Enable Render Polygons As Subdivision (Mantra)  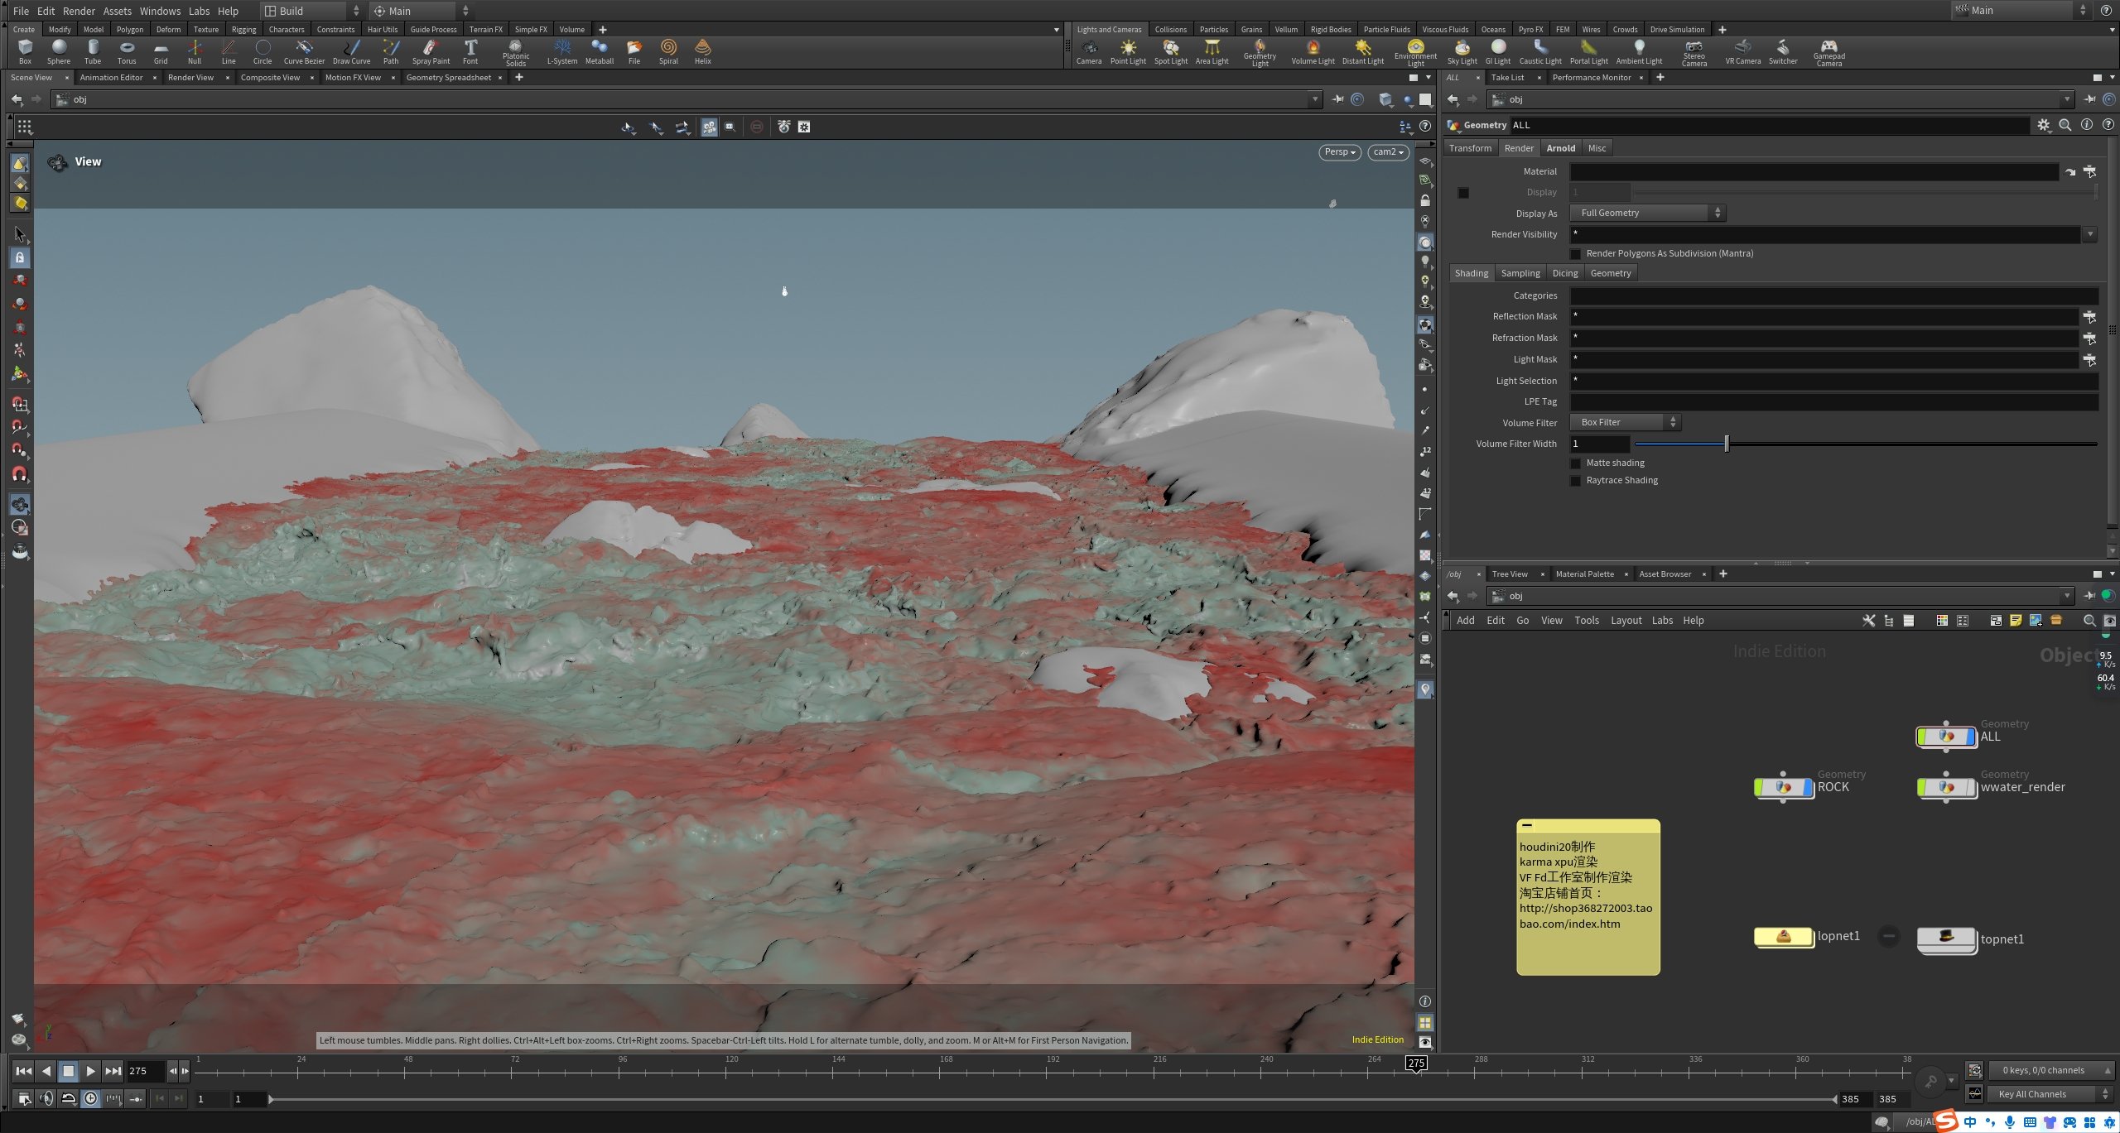[x=1576, y=253]
